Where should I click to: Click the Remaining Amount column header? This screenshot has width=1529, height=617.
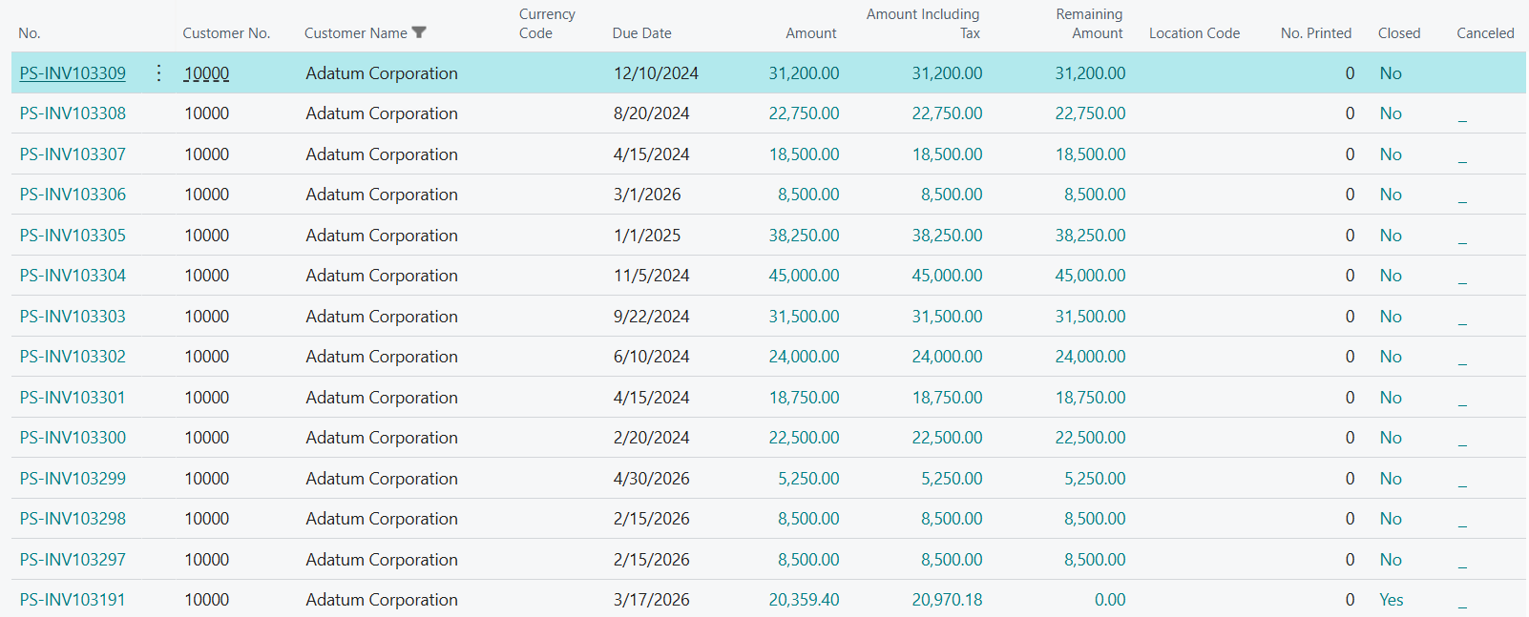pyautogui.click(x=1089, y=24)
